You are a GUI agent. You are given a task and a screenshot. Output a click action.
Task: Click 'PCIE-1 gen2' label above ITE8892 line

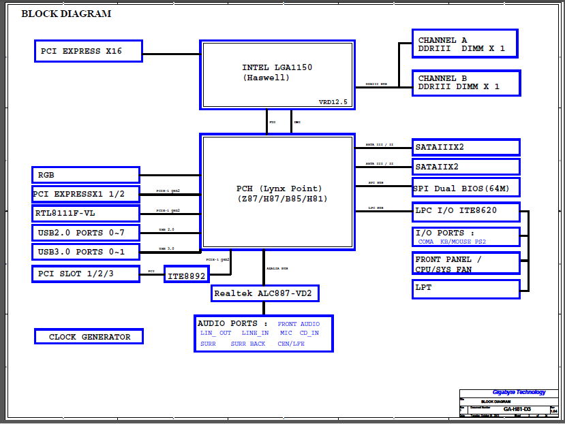click(217, 259)
